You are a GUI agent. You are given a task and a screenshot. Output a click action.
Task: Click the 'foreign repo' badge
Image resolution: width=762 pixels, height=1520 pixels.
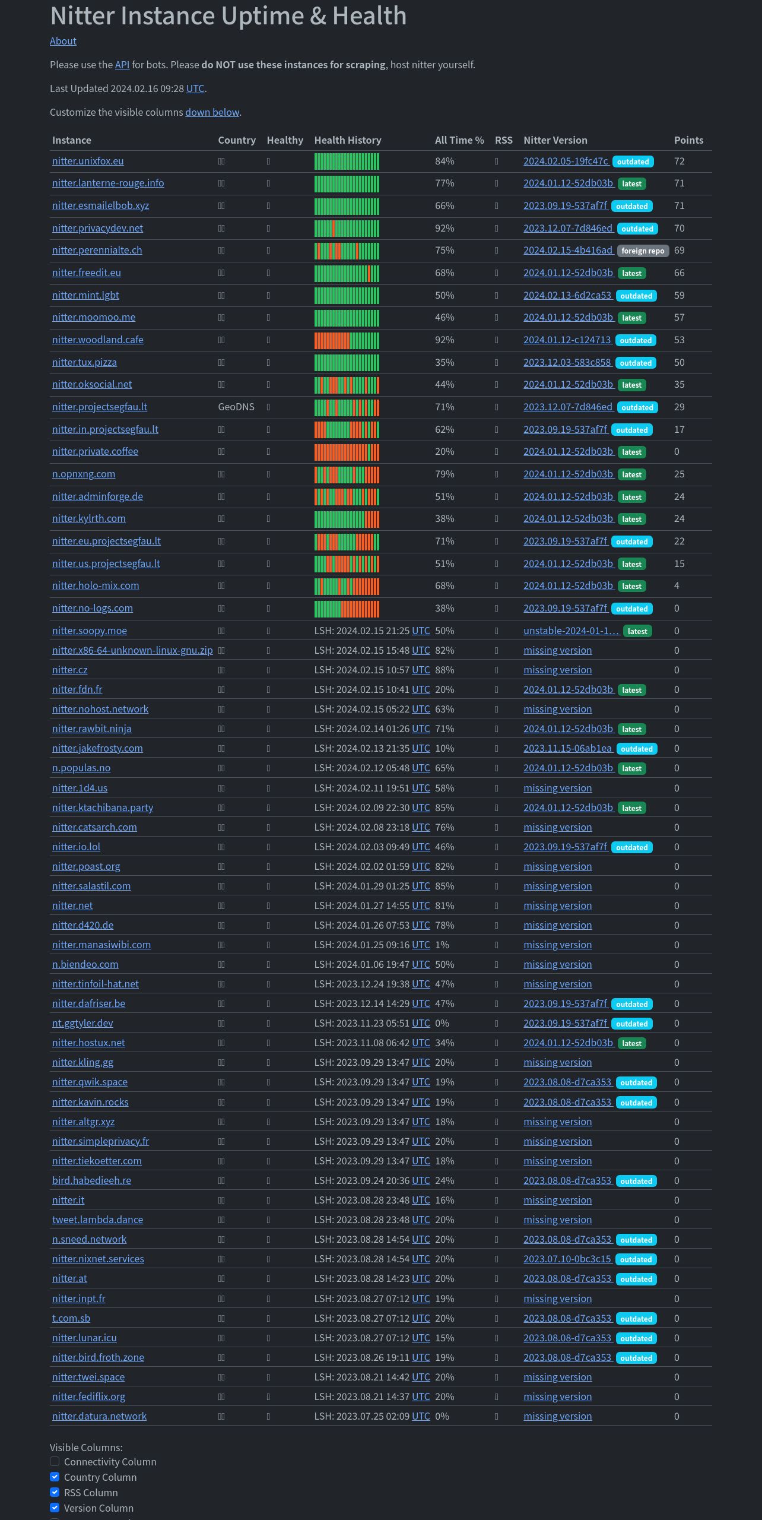coord(643,251)
